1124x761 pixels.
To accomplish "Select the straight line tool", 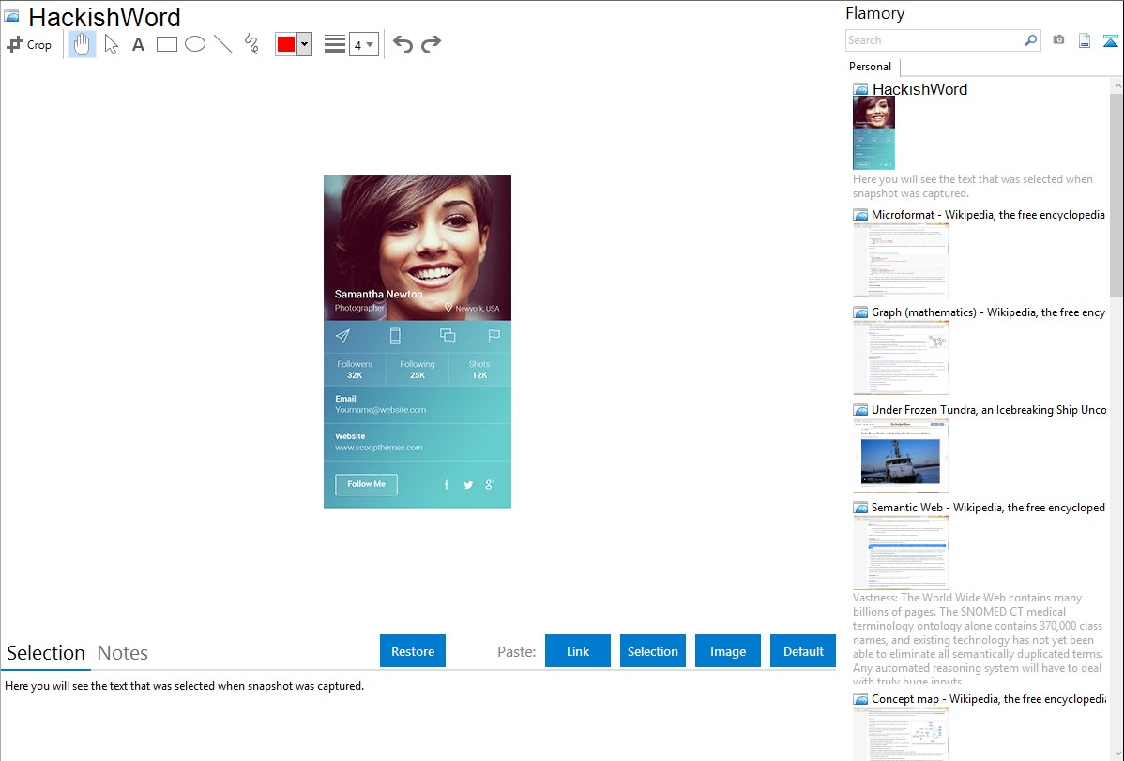I will 223,44.
